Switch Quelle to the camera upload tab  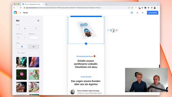(x=33, y=47)
